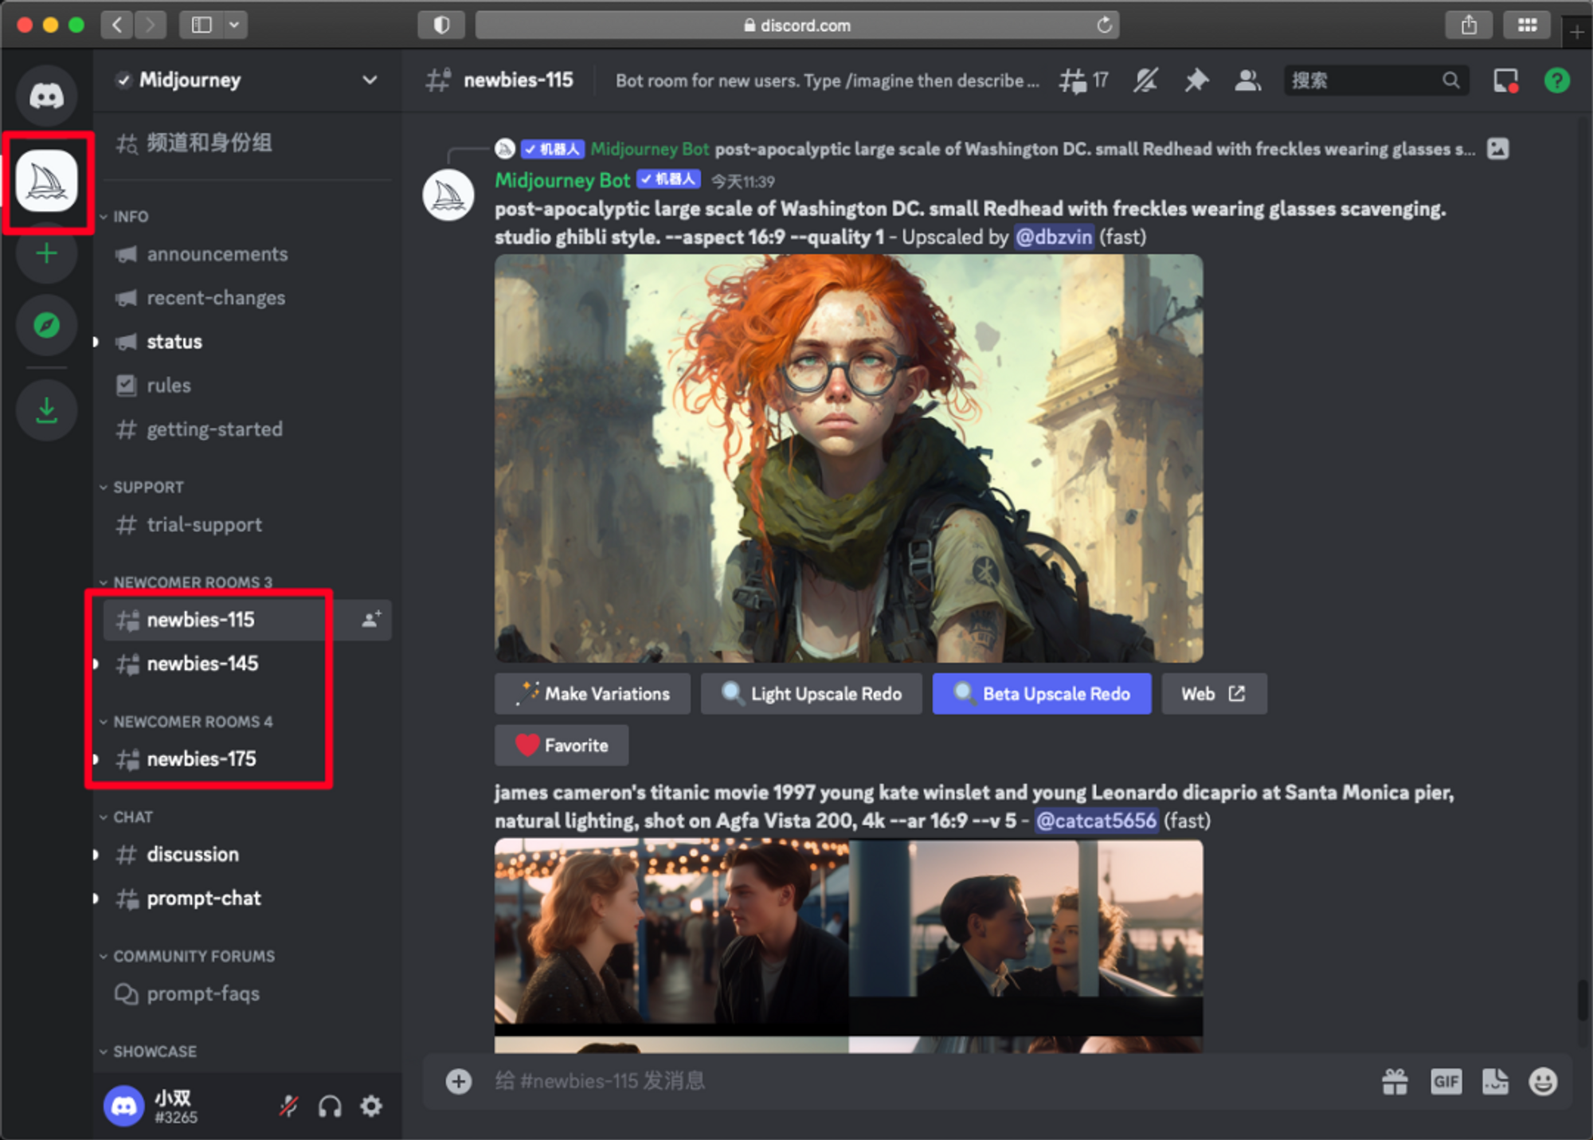Open the pinned messages pin icon
The width and height of the screenshot is (1593, 1140).
click(x=1196, y=80)
